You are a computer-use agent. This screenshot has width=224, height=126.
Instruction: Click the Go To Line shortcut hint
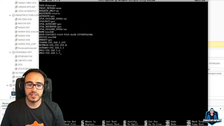[153, 124]
